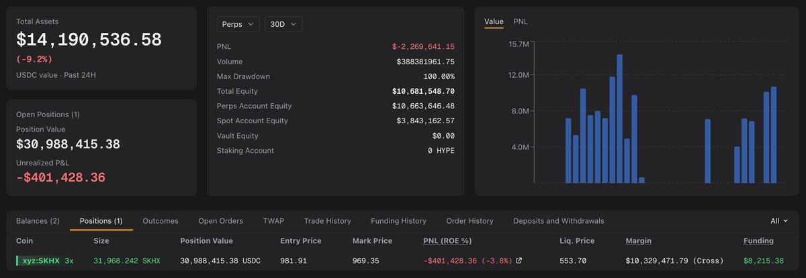
Task: Click the Funding column header
Action: click(x=758, y=240)
